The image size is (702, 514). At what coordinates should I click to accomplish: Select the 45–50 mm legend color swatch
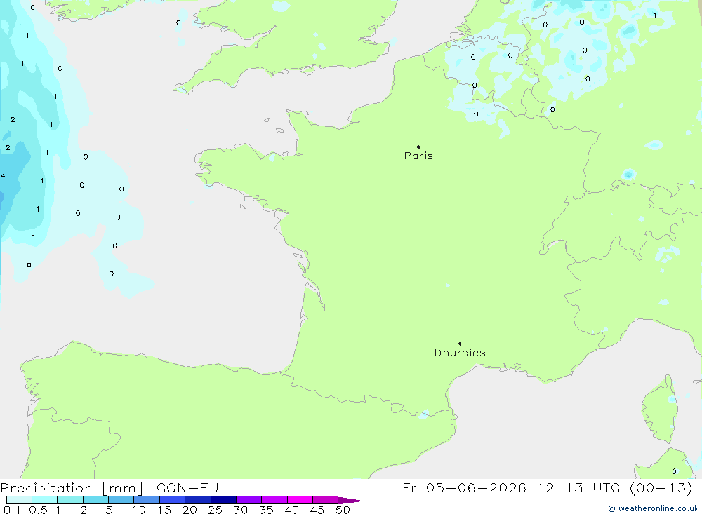[x=326, y=500]
